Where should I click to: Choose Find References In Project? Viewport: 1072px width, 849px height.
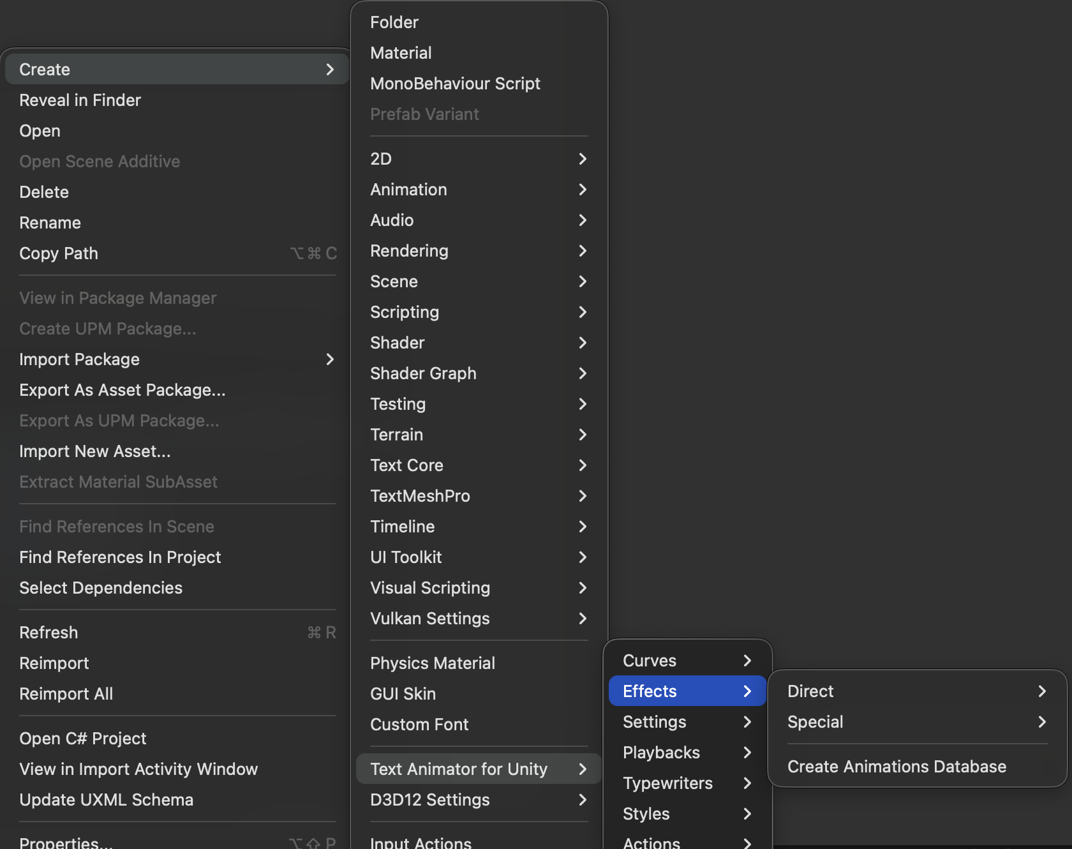[x=120, y=557]
